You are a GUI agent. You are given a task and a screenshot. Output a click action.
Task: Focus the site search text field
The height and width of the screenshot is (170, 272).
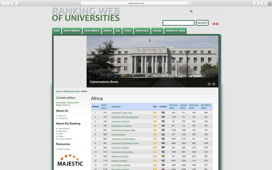pos(178,23)
